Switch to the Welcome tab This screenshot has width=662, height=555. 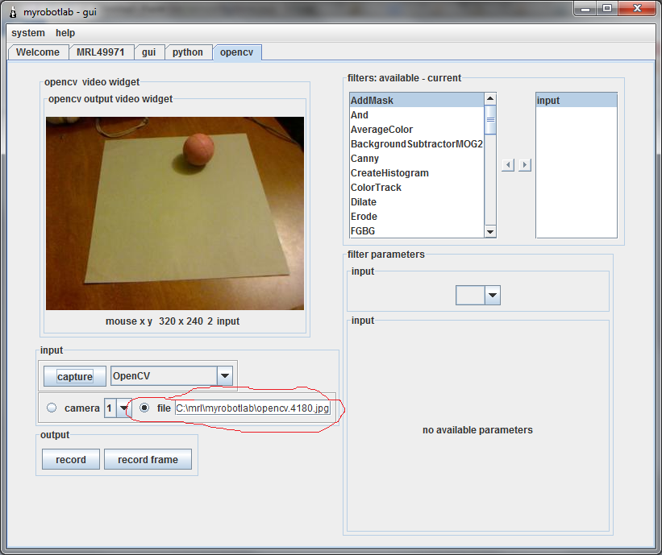[x=38, y=52]
